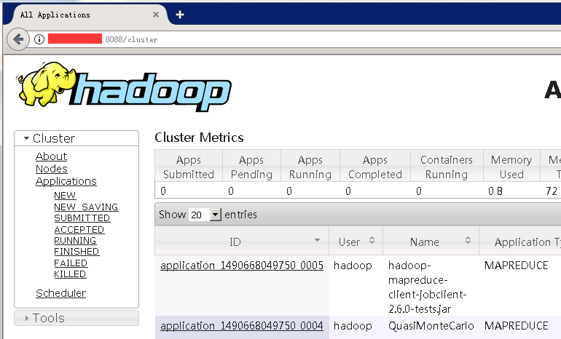The width and height of the screenshot is (561, 339).
Task: Open the About link in Cluster menu
Action: pyautogui.click(x=51, y=156)
